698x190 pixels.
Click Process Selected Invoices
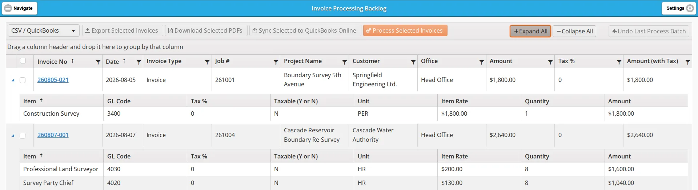click(x=405, y=30)
